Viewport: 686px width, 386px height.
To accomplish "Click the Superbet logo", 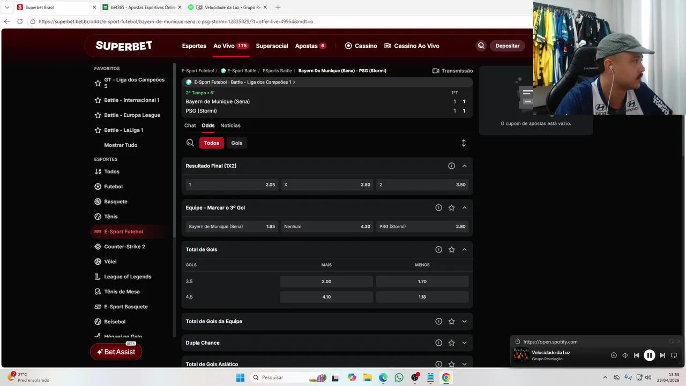I will 124,46.
